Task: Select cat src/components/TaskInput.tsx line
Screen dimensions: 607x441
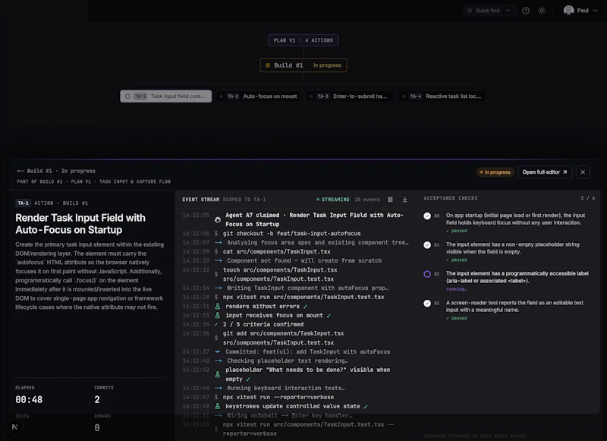Action: (276, 252)
